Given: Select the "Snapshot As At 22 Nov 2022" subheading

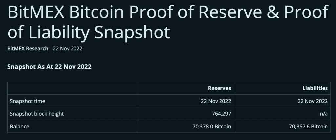Looking at the screenshot, I should coord(49,67).
